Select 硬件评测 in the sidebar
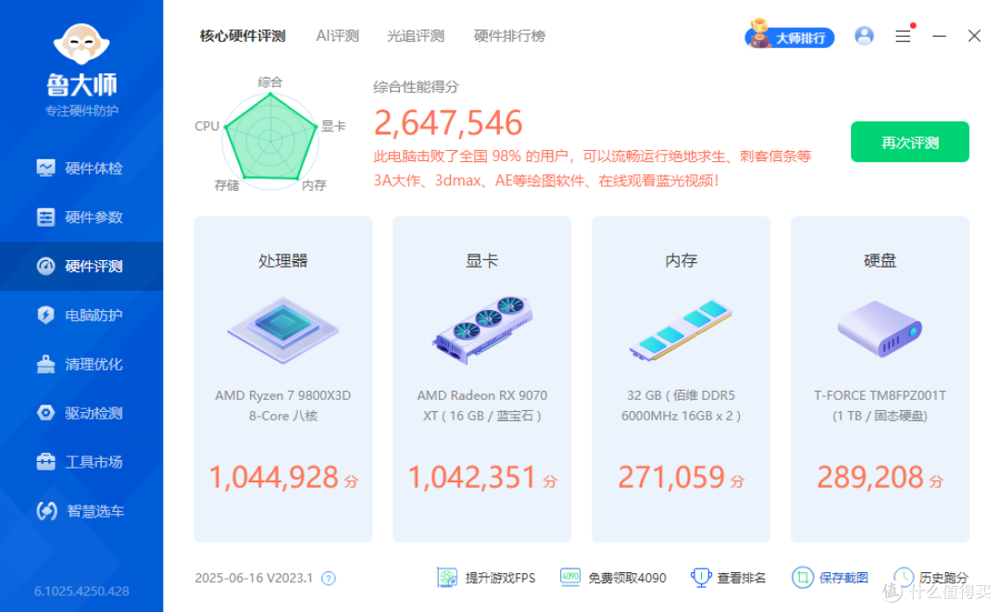The height and width of the screenshot is (612, 1000). 81,267
